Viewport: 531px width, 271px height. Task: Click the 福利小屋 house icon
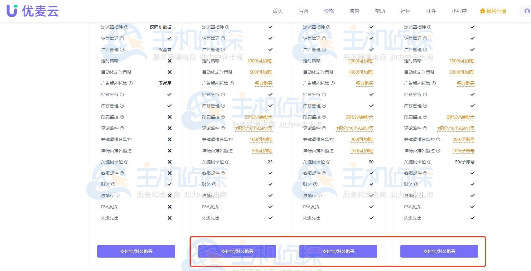click(482, 11)
